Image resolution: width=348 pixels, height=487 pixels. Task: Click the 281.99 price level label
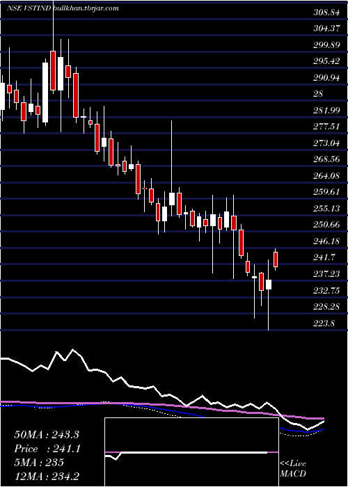(x=326, y=111)
